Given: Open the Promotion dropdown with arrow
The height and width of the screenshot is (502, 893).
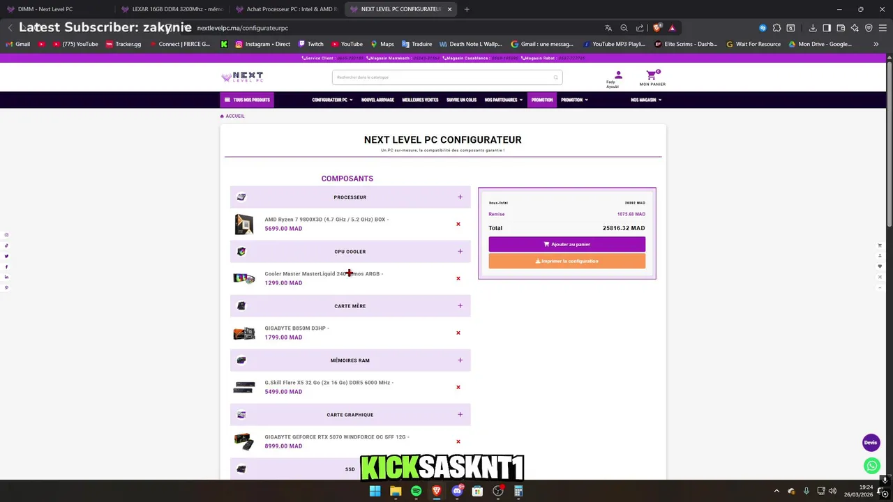Looking at the screenshot, I should (x=574, y=100).
